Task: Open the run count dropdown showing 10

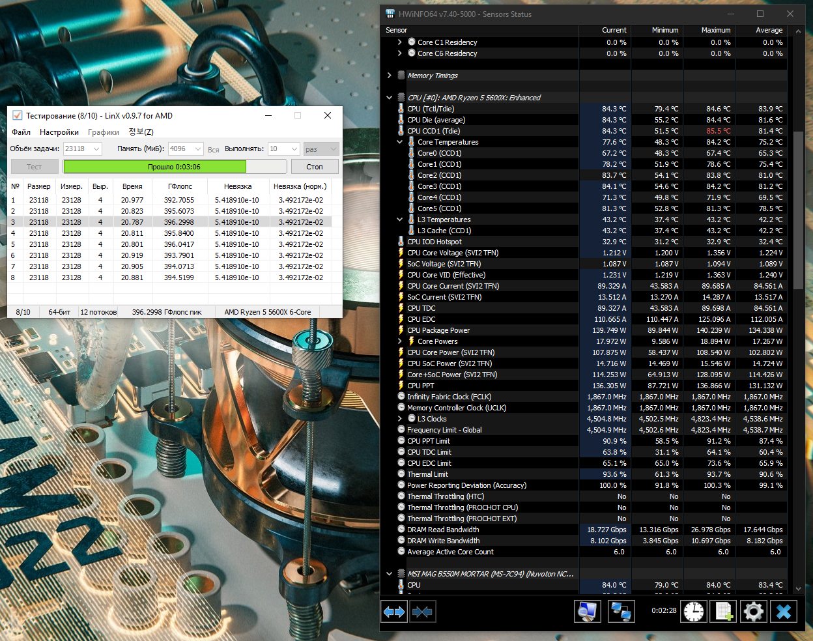Action: 283,149
